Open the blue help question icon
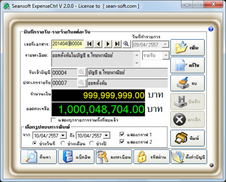The width and height of the screenshot is (226, 182). (211, 29)
